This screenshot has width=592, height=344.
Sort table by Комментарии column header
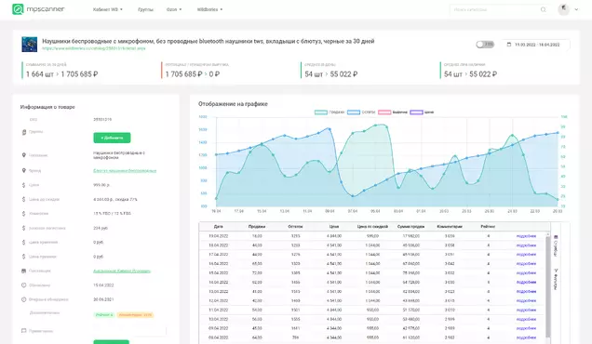[x=450, y=226]
